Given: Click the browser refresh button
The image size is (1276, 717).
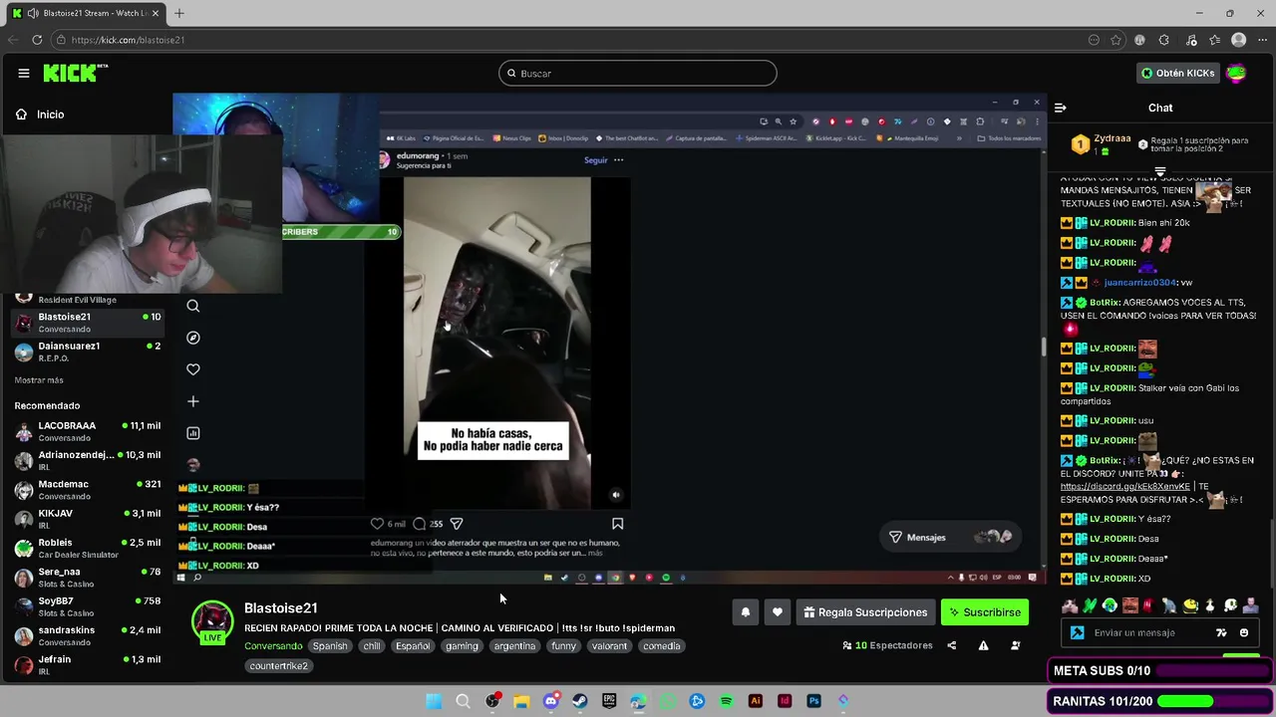Looking at the screenshot, I should point(37,40).
